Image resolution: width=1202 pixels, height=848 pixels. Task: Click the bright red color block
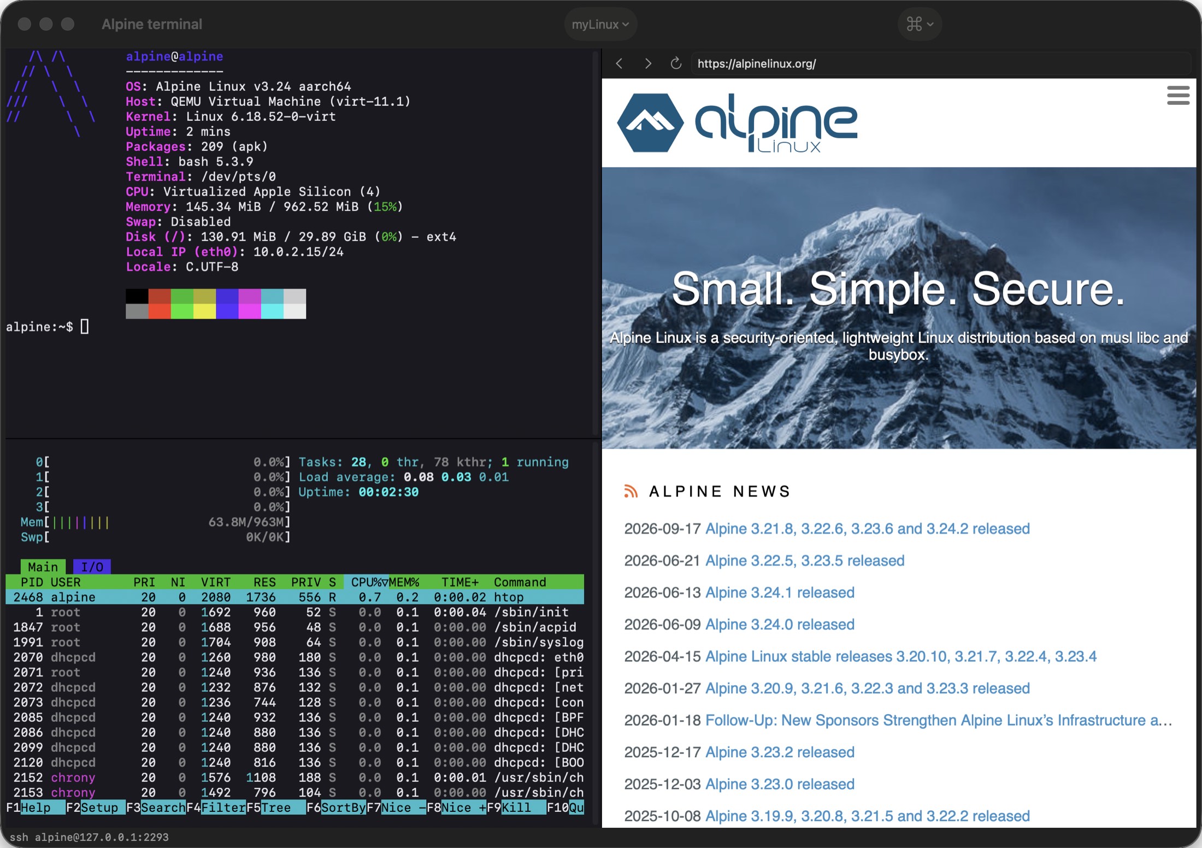coord(160,311)
